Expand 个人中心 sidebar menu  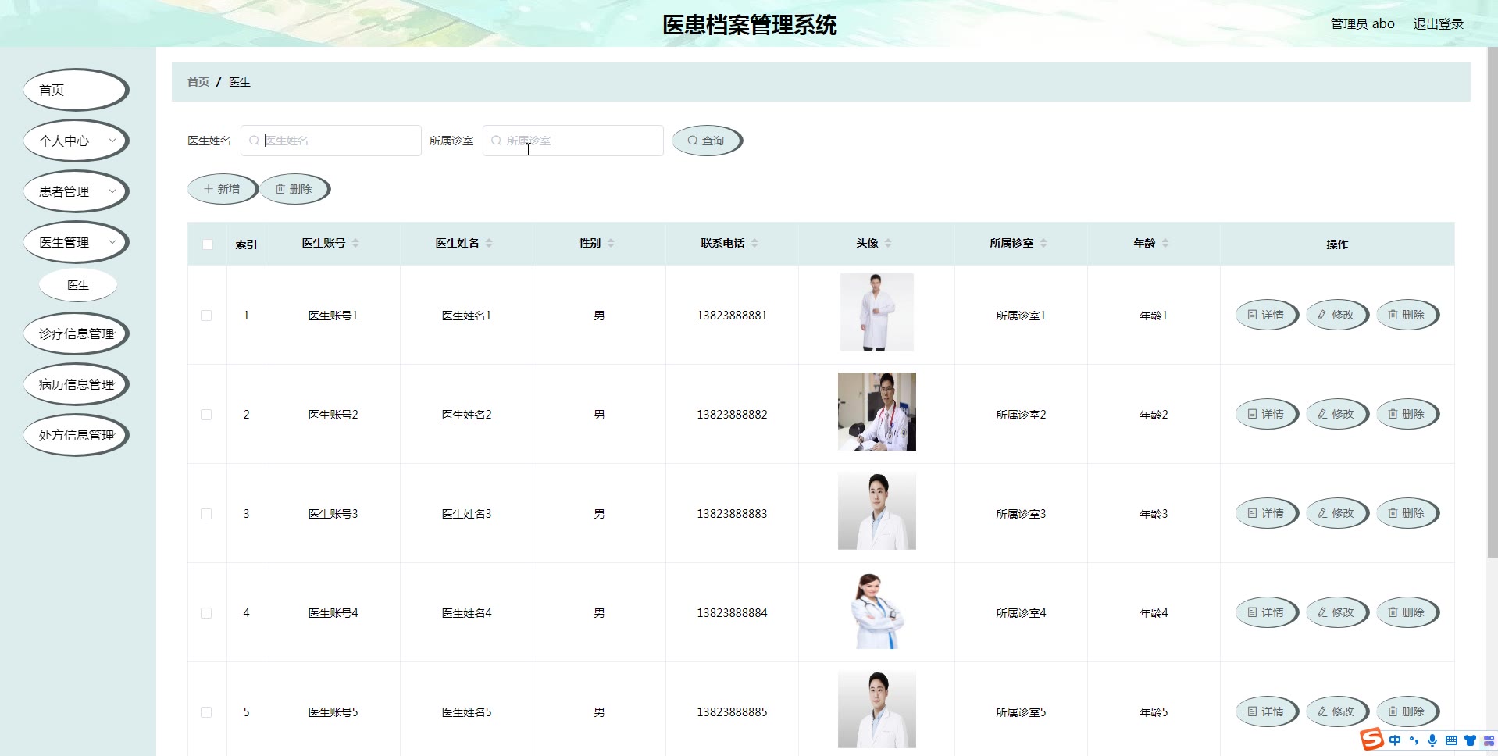click(x=76, y=141)
